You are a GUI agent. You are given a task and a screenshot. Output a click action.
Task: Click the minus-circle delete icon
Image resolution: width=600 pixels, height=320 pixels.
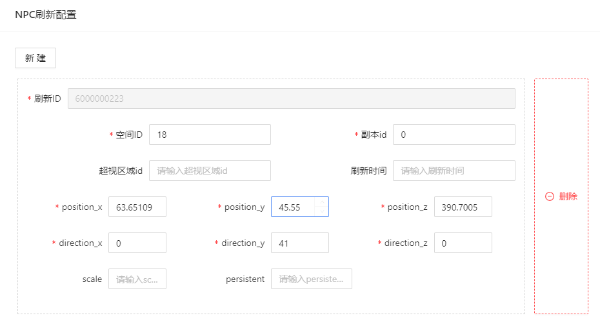[550, 197]
